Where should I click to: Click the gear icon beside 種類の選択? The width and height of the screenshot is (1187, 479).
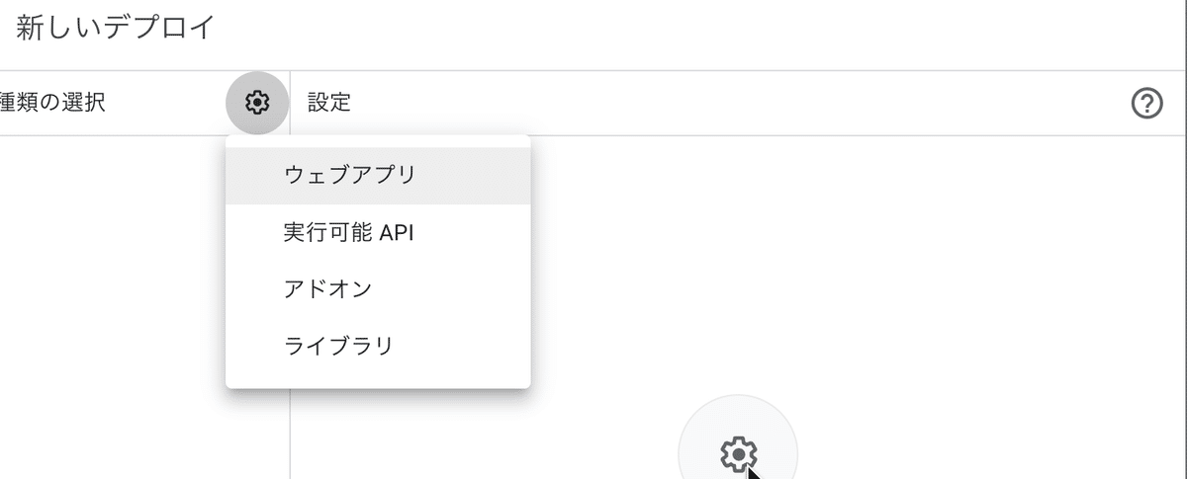tap(257, 102)
